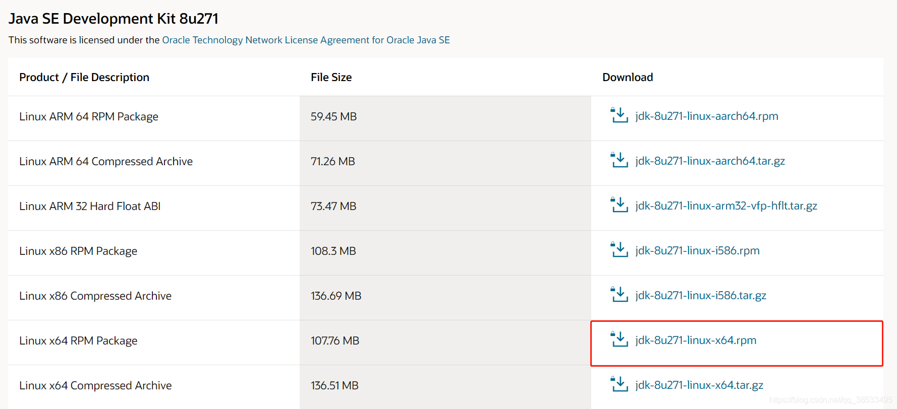Click download icon for jdk-8u271-linux-aarch64.rpm

[619, 115]
